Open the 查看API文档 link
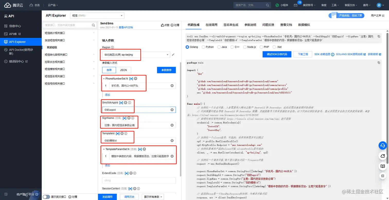The width and height of the screenshot is (389, 200). (126, 27)
